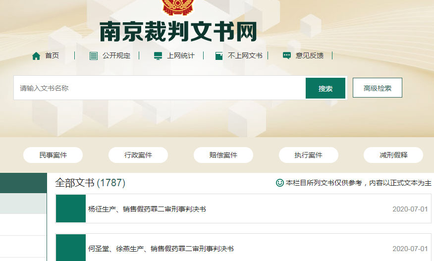This screenshot has width=434, height=261.
Task: Open the 首页 menu item
Action: (x=52, y=55)
